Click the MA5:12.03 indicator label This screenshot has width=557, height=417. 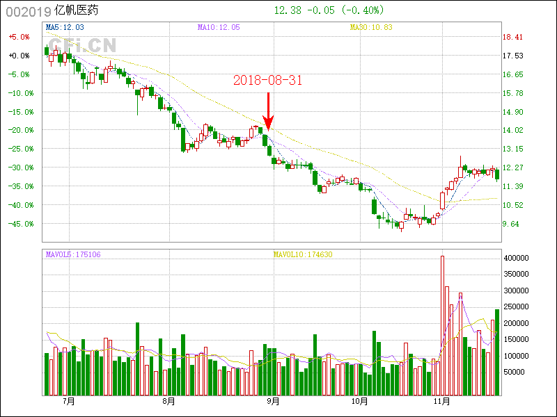point(65,27)
